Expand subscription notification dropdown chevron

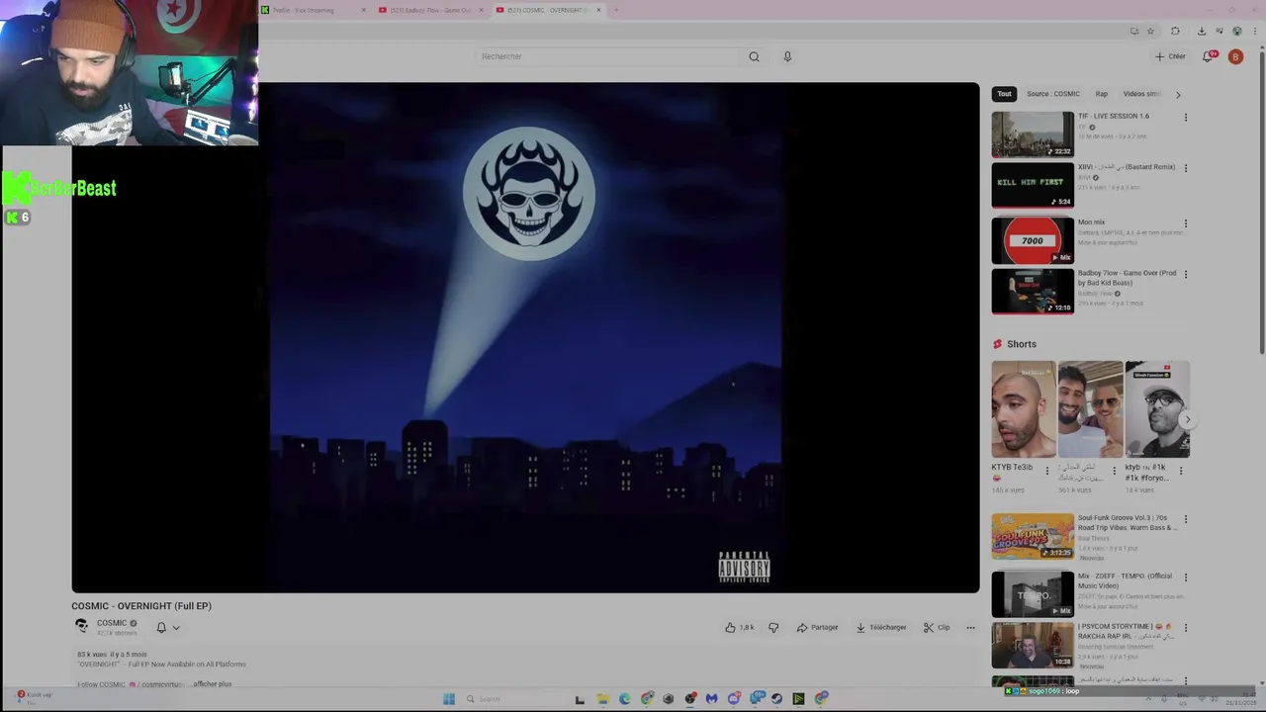point(176,627)
